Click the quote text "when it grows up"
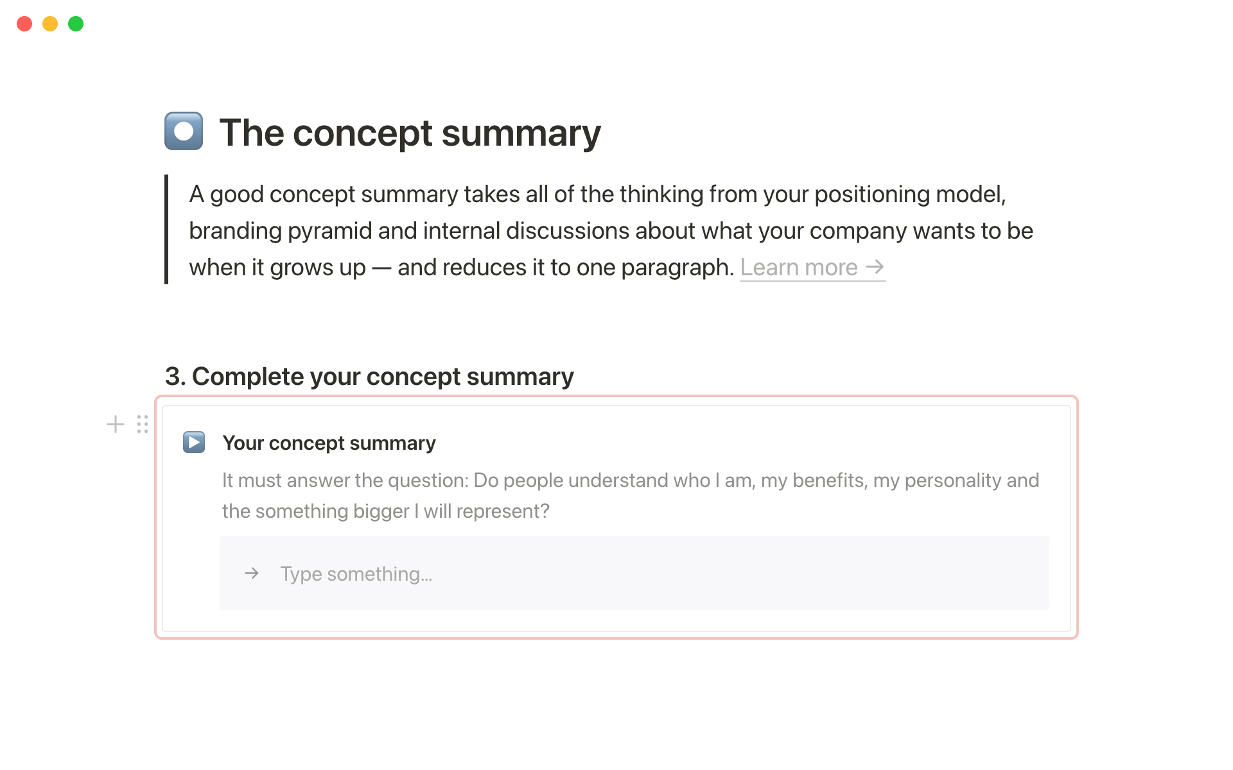The height and width of the screenshot is (770, 1233). click(277, 267)
